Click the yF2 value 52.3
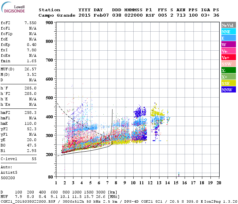 [32, 129]
